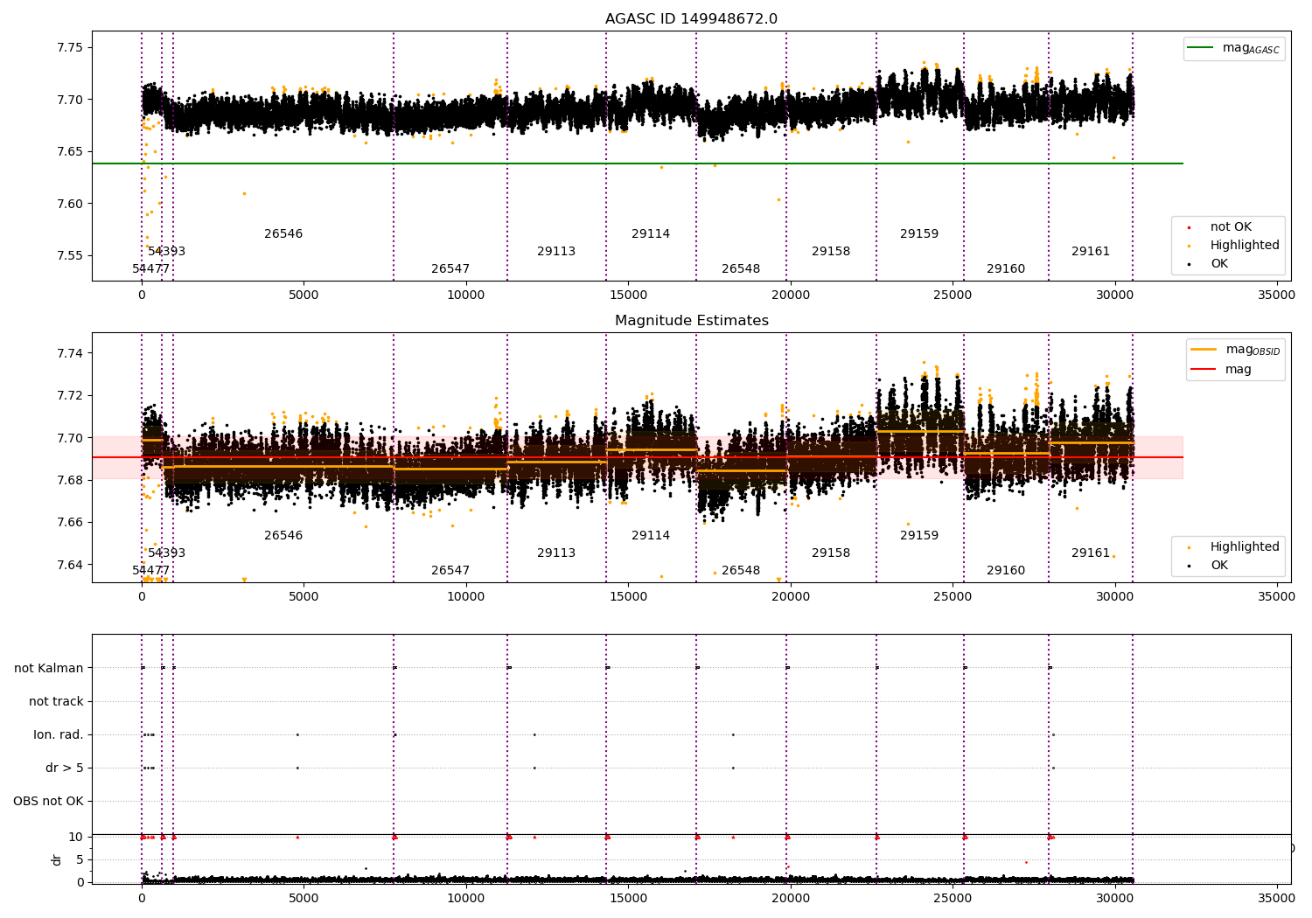Click obsid label 54393 in Magnitude Estimates plot

(x=166, y=553)
